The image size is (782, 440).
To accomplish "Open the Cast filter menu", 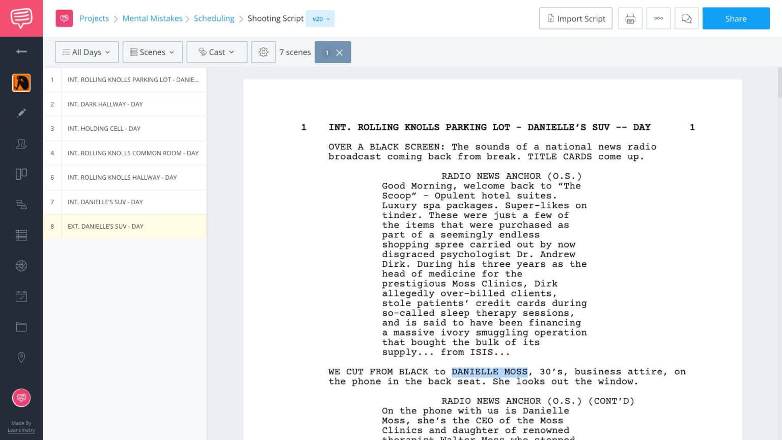I will (x=217, y=52).
